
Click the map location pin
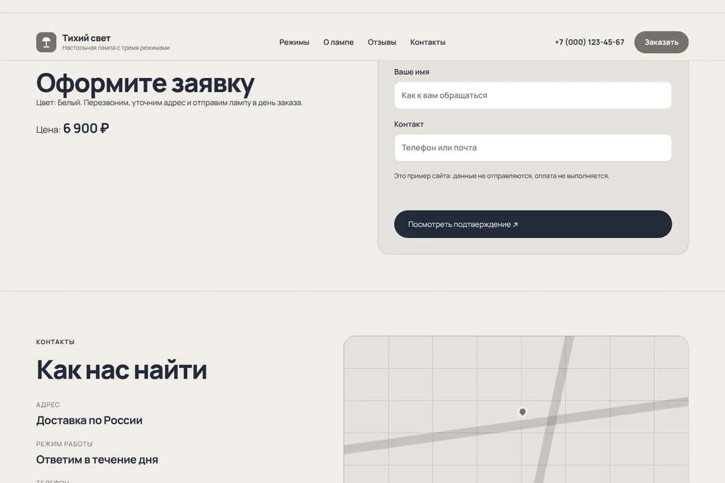[523, 412]
